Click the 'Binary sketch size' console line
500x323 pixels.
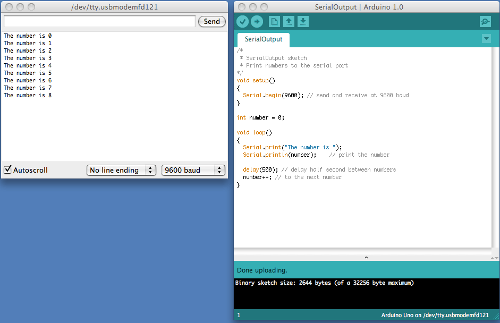click(324, 283)
